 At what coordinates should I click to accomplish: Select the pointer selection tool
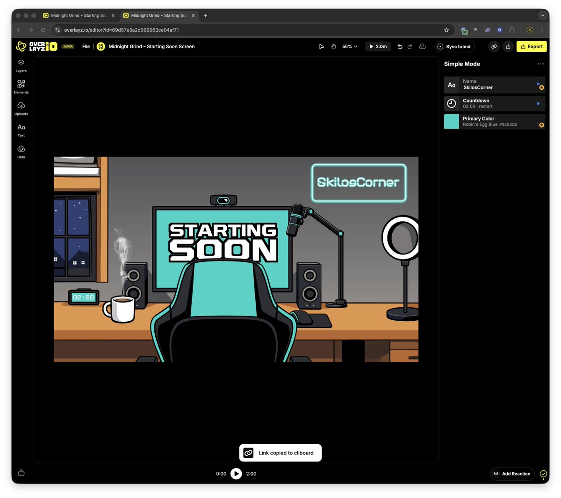click(321, 46)
